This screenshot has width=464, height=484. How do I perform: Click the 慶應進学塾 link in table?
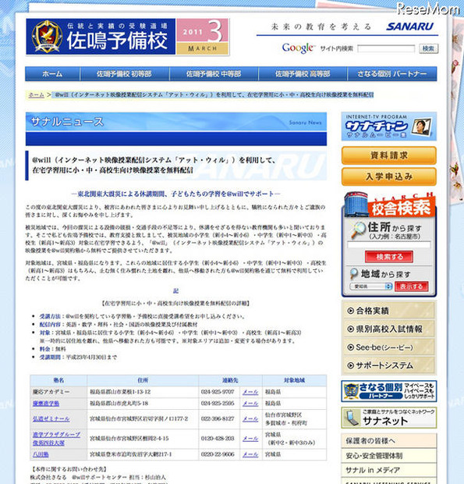46,403
